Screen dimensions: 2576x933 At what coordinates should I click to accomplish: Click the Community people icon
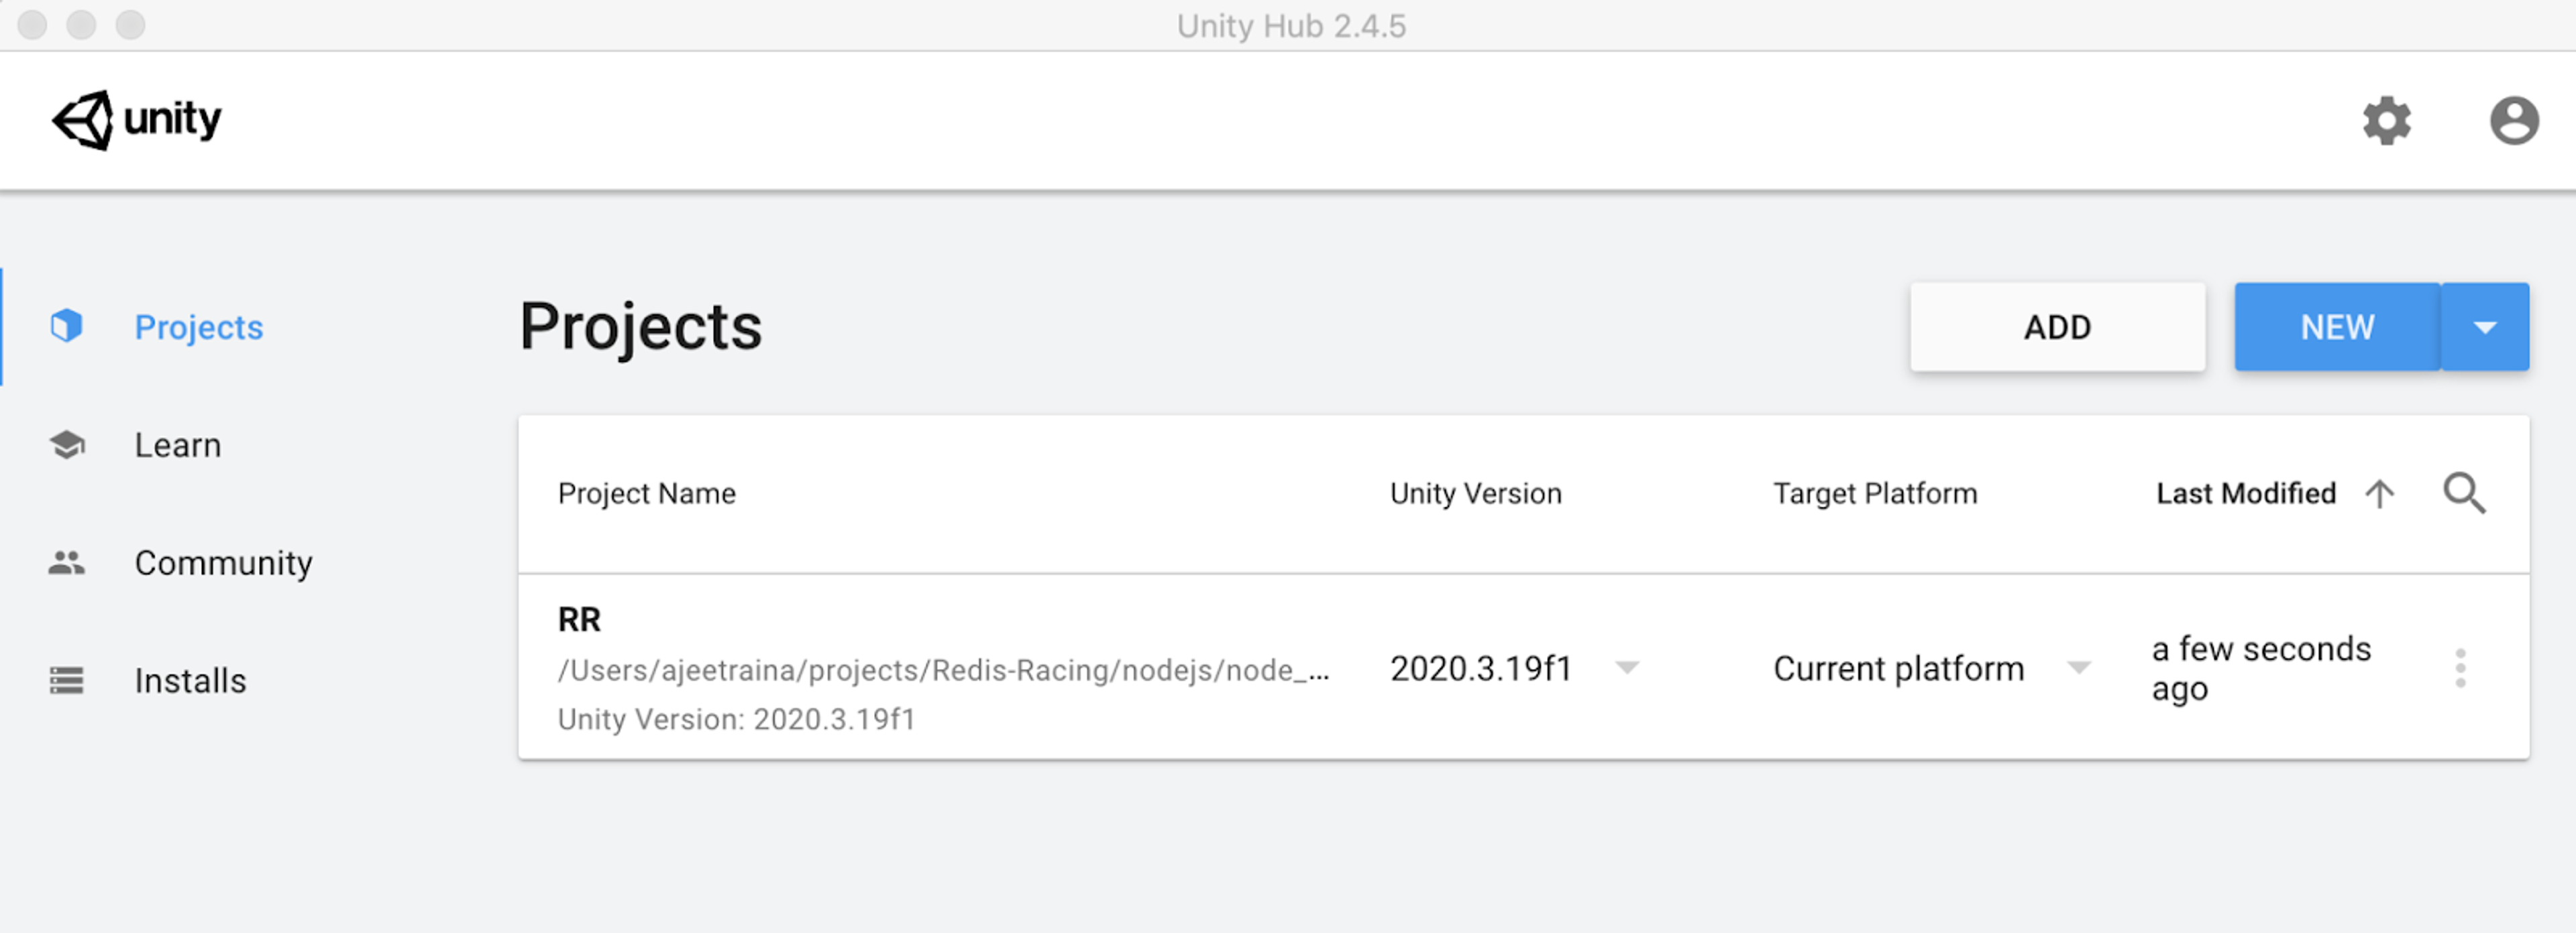point(67,562)
